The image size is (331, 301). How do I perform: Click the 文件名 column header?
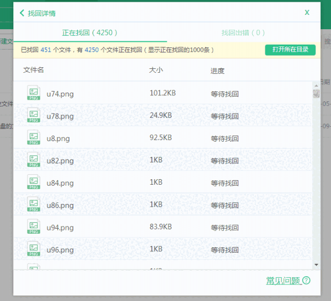[34, 71]
